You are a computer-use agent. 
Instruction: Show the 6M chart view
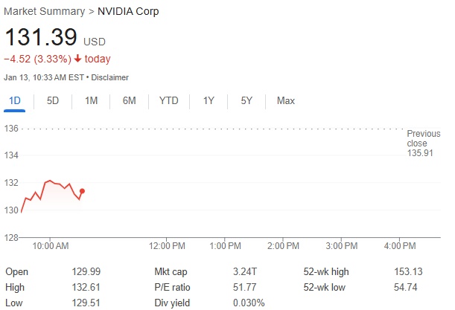click(130, 100)
